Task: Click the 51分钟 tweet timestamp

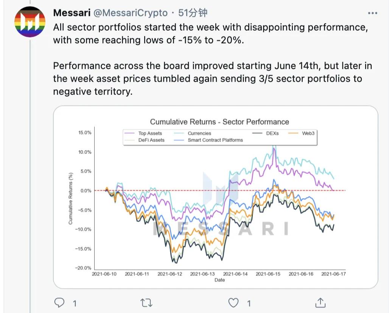Action: pos(193,13)
